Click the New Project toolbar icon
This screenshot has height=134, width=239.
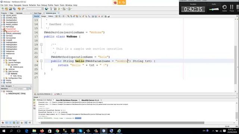coord(7,9)
